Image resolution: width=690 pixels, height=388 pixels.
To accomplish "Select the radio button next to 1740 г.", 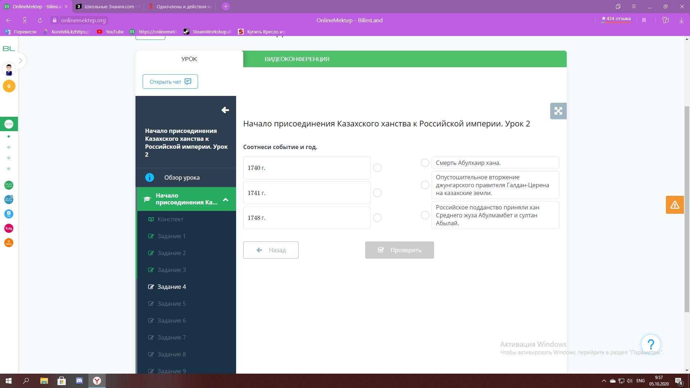I will tap(377, 168).
